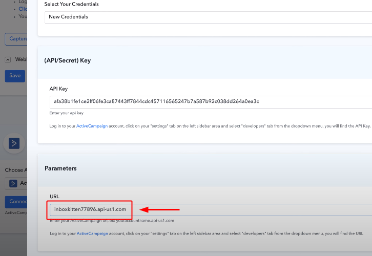Click the Parameters section heading
This screenshot has width=372, height=256.
point(60,168)
